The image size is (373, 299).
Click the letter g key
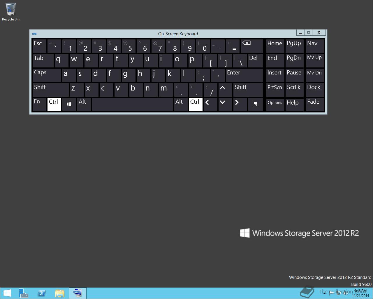(129, 75)
